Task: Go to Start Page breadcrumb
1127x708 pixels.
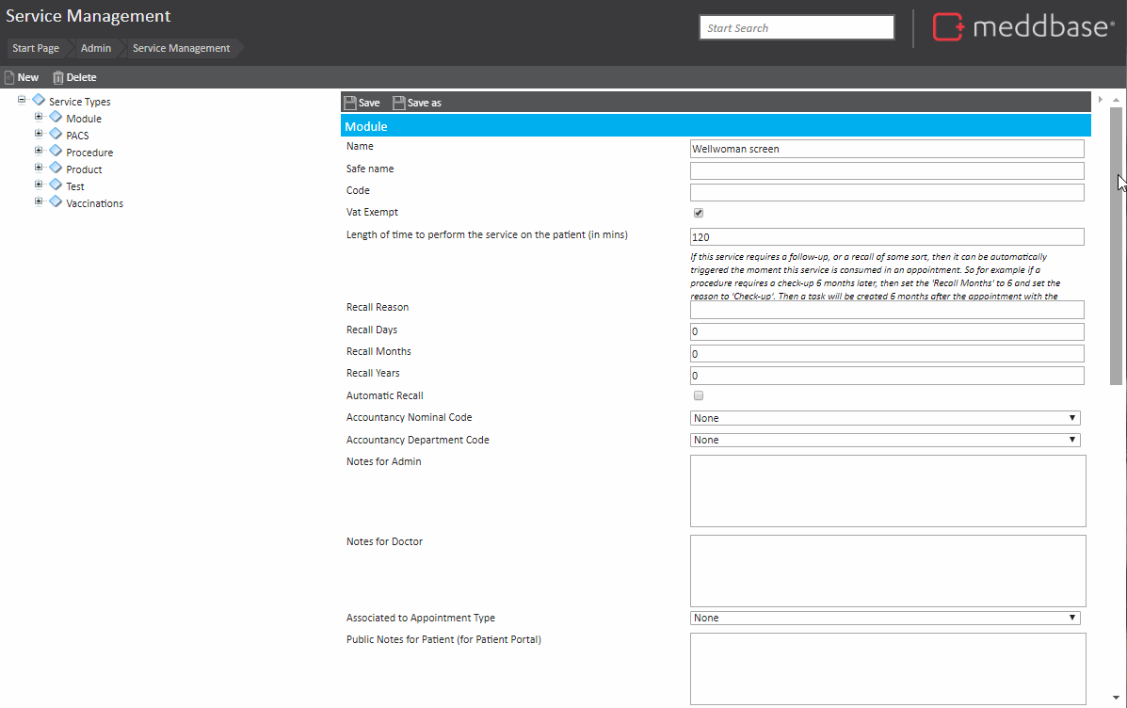Action: 36,48
